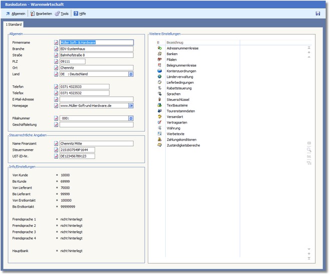Select Textbausteine in Weitere Einstellungen list
Screen dimensions: 330x275
178,105
